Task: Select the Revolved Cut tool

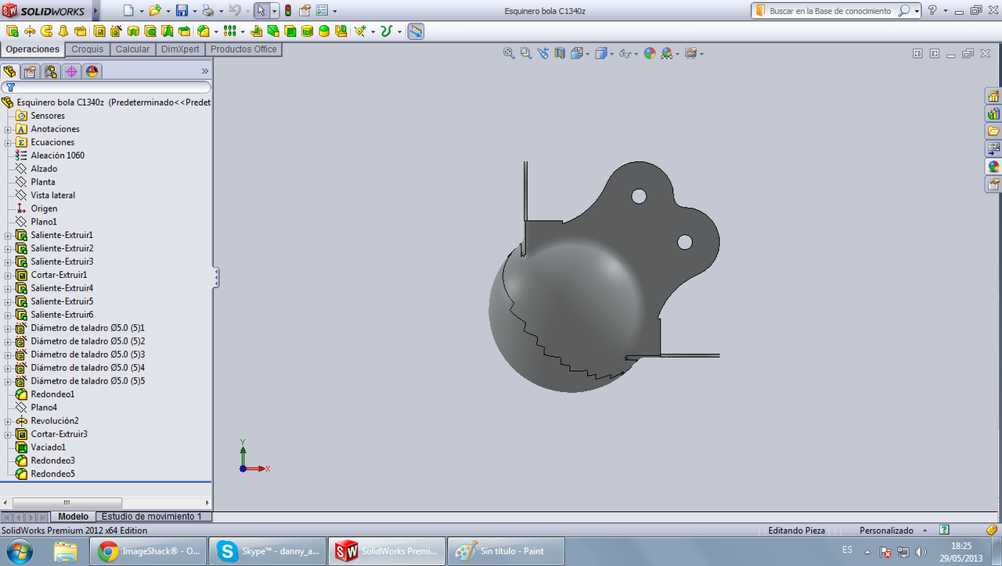Action: pos(133,31)
